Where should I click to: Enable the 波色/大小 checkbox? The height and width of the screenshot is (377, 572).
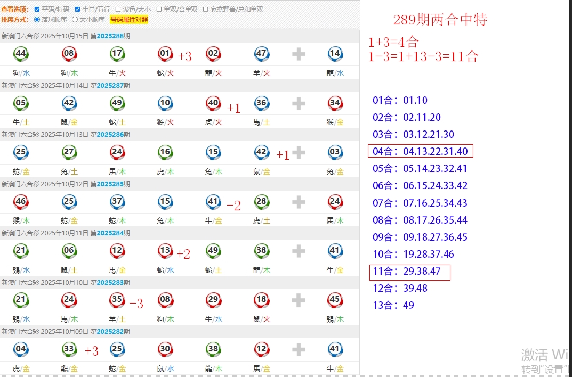pyautogui.click(x=118, y=10)
